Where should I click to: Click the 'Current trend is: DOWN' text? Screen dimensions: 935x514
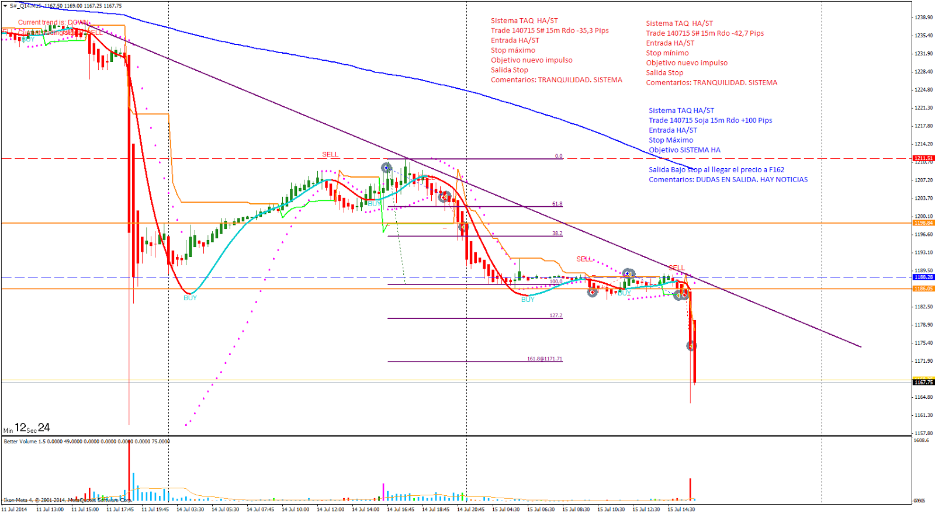click(54, 22)
